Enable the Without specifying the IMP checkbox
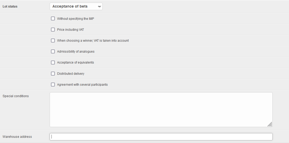The width and height of the screenshot is (289, 143). [53, 19]
